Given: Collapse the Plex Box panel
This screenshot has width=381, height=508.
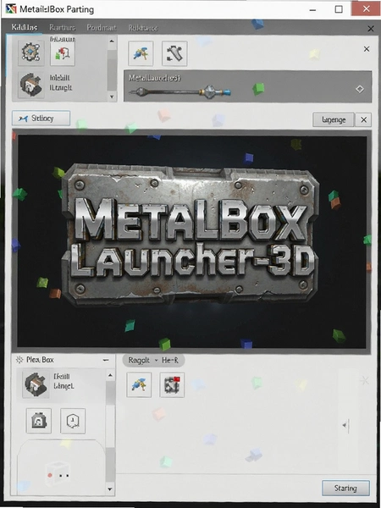Looking at the screenshot, I should [x=106, y=360].
